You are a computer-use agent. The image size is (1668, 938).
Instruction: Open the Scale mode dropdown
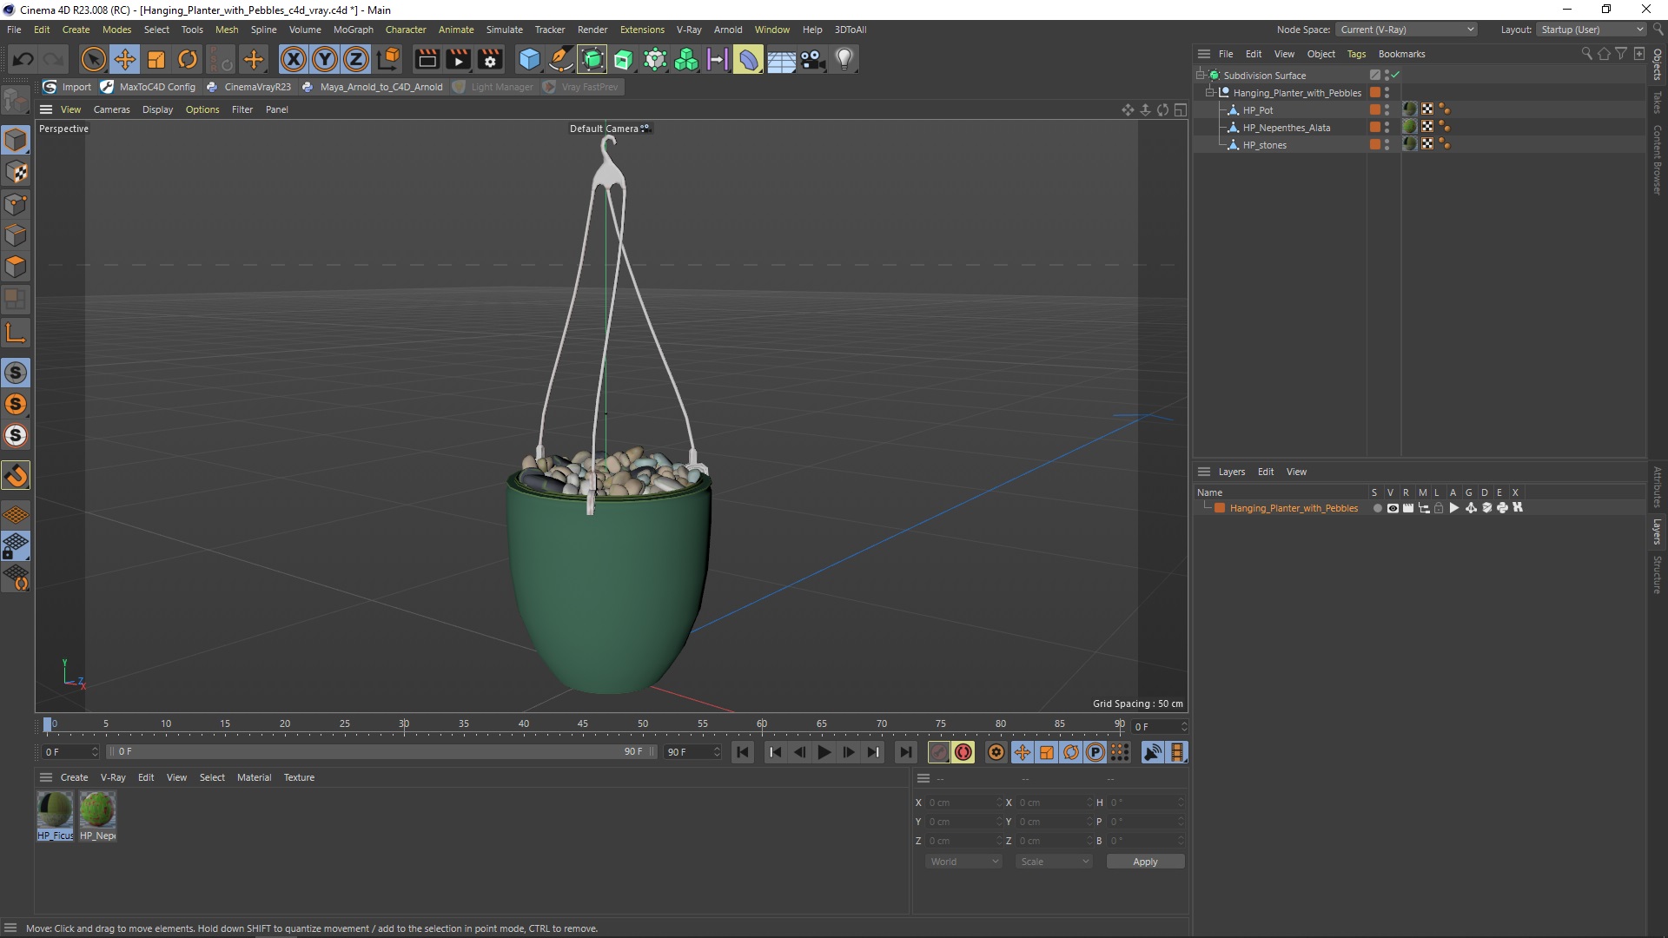[1054, 862]
